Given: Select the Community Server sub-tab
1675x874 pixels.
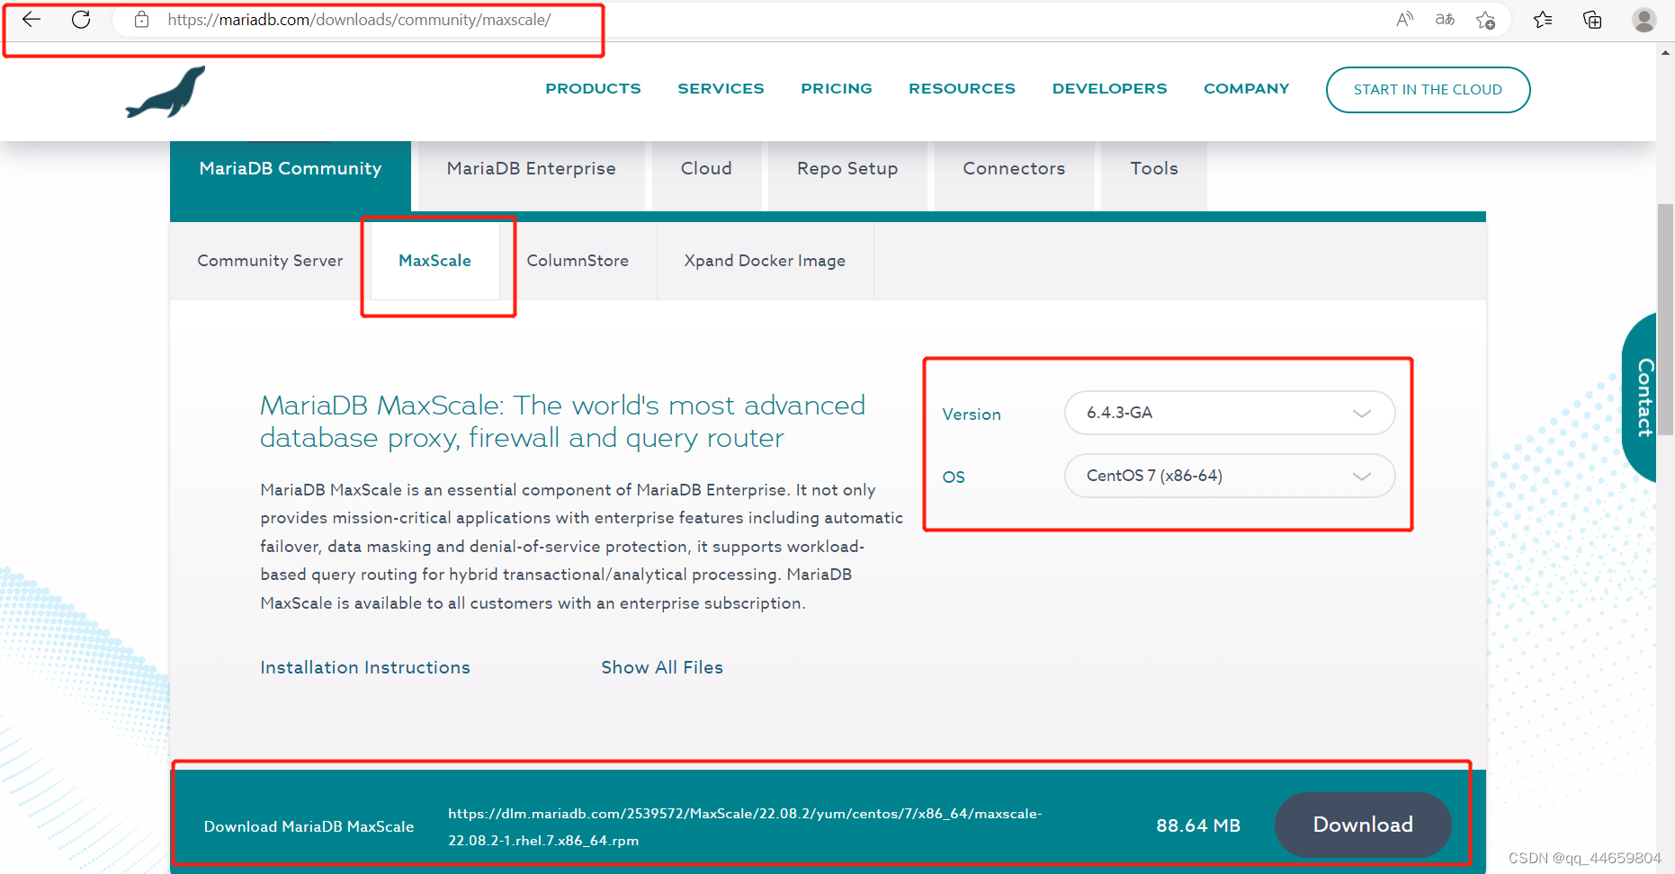Looking at the screenshot, I should pos(270,261).
